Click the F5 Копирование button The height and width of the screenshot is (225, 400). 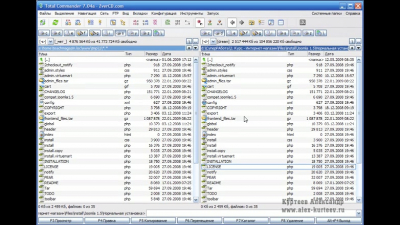(x=153, y=221)
